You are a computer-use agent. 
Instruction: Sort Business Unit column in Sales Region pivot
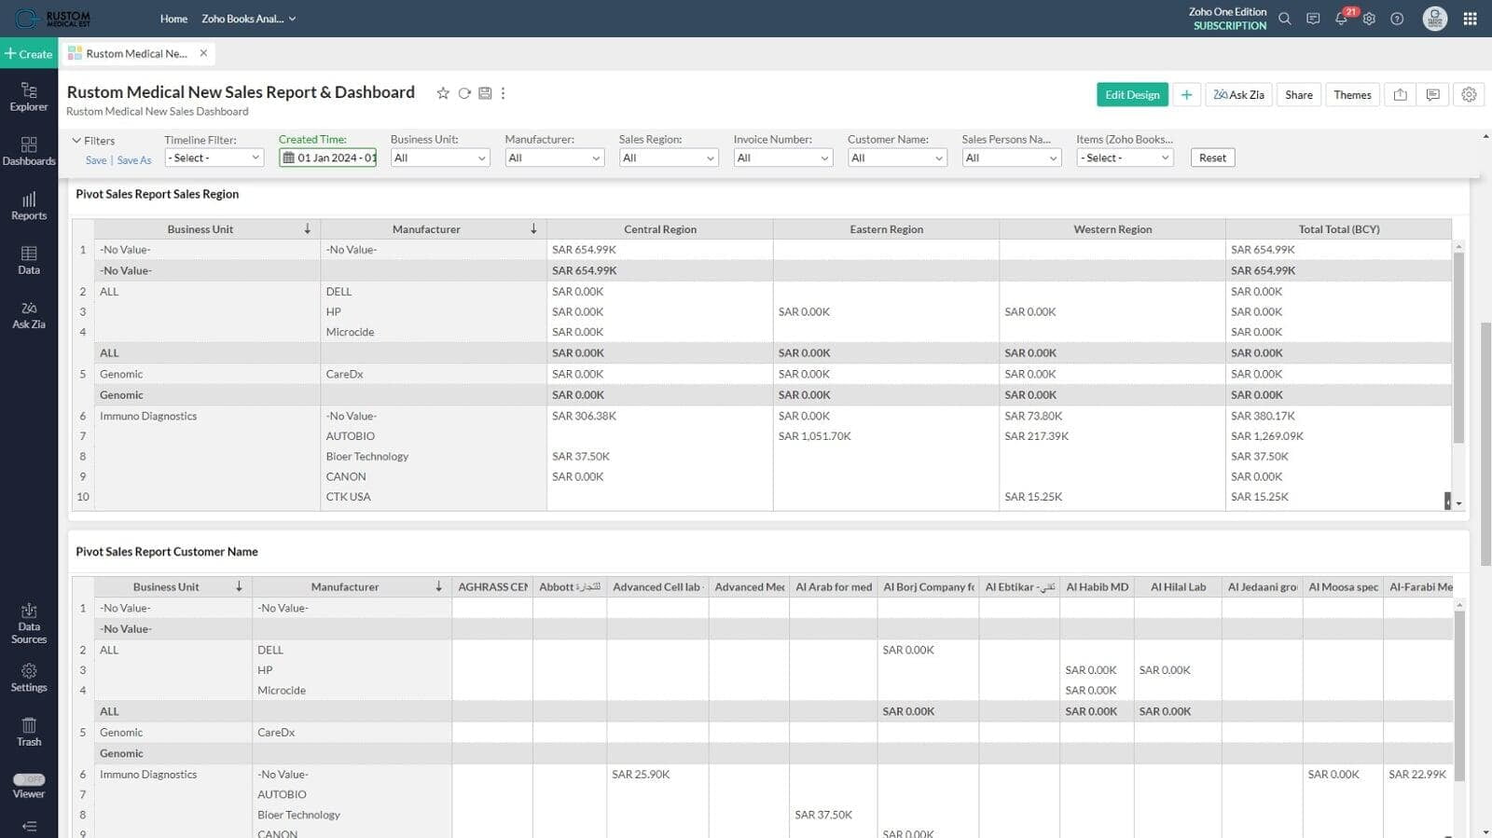[x=308, y=228]
